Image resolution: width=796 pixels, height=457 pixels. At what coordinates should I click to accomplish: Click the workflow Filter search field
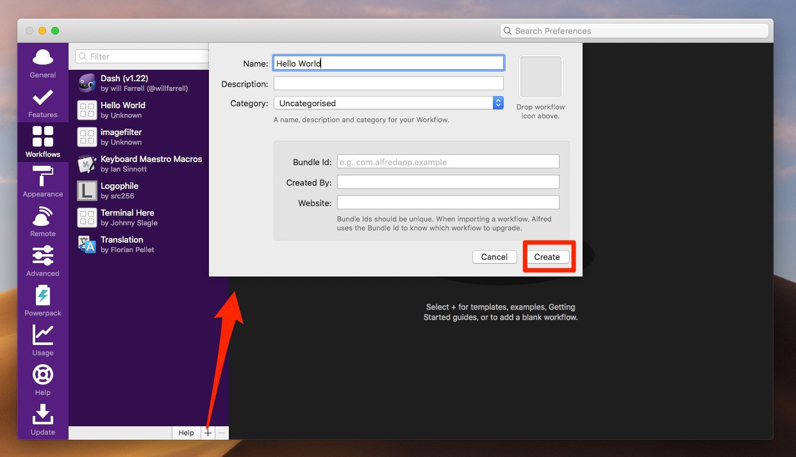pyautogui.click(x=142, y=56)
